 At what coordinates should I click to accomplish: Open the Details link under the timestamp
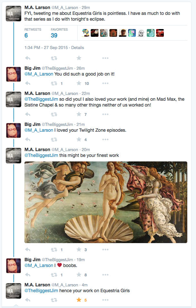pyautogui.click(x=78, y=47)
